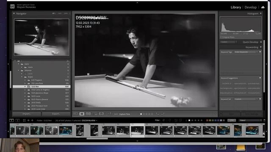Filter by blue color label

click(x=216, y=120)
